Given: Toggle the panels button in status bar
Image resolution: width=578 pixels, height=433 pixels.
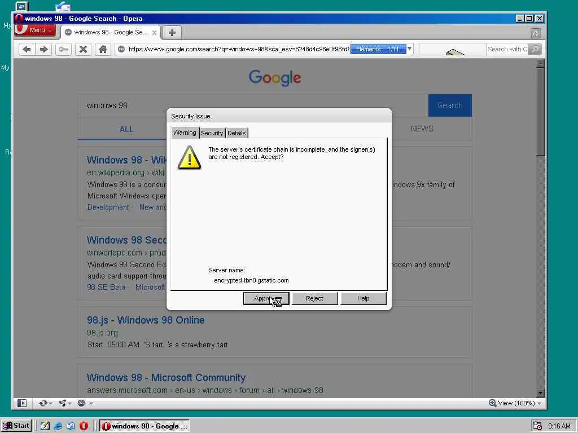Looking at the screenshot, I should [x=22, y=403].
